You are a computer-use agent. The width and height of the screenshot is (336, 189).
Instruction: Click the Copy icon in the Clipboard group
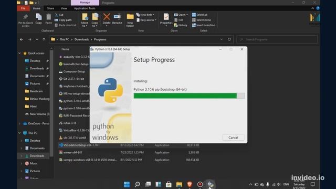coord(38,17)
